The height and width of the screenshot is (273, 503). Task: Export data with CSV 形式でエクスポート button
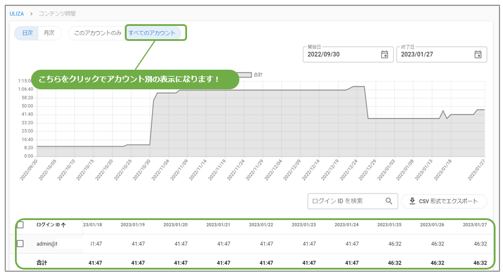(x=444, y=201)
